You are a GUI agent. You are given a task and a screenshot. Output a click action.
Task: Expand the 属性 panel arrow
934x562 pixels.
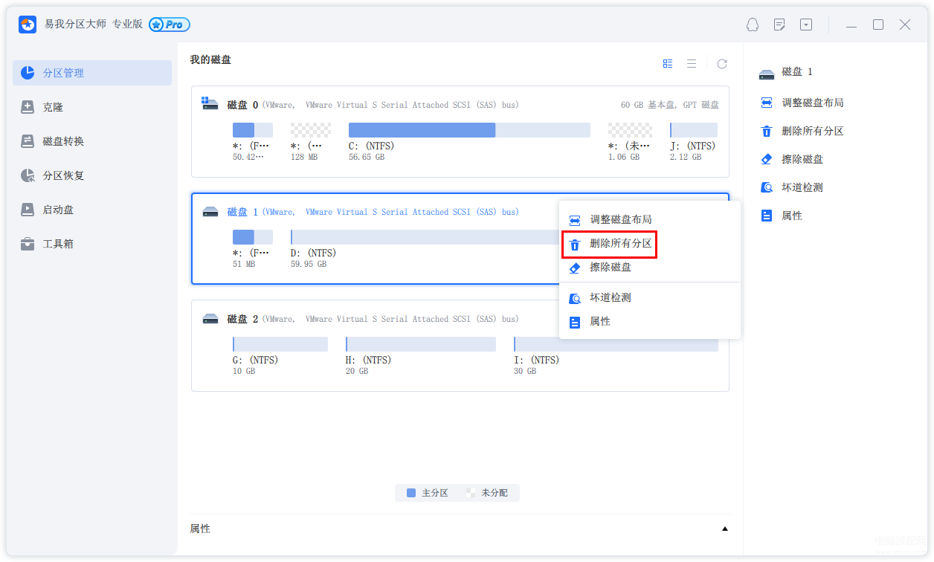(x=725, y=529)
